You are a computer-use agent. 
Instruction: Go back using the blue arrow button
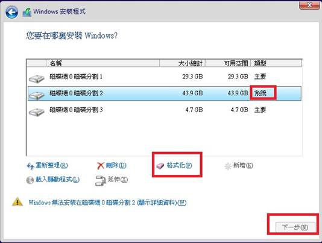[11, 12]
